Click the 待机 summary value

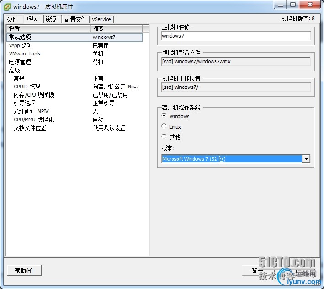(x=98, y=62)
